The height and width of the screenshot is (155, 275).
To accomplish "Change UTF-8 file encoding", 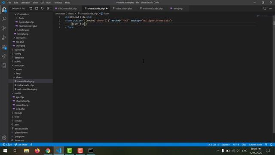I will [x=236, y=145].
